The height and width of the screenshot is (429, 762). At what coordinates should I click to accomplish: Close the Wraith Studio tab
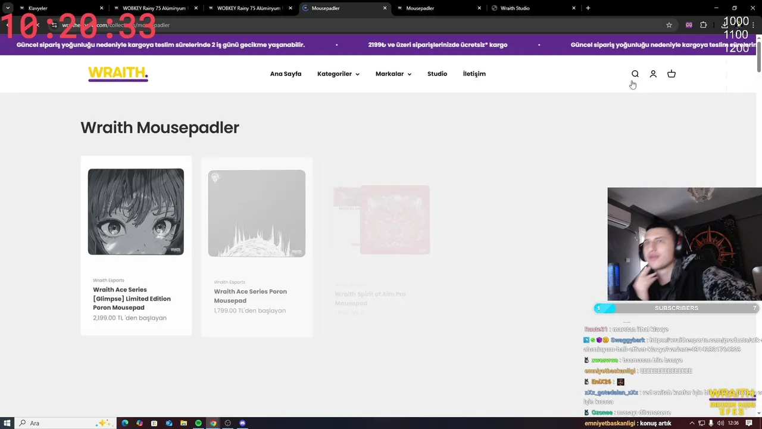coord(574,8)
